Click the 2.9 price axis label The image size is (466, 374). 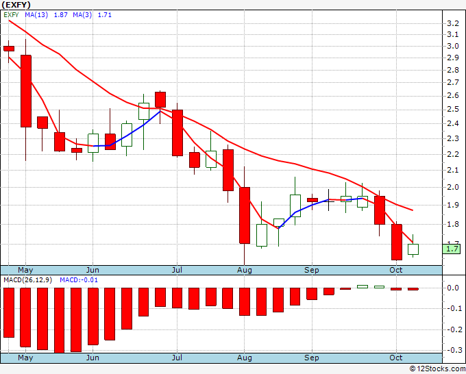click(x=452, y=58)
